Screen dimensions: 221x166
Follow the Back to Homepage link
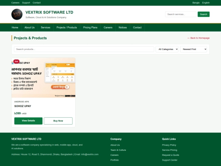point(198,38)
